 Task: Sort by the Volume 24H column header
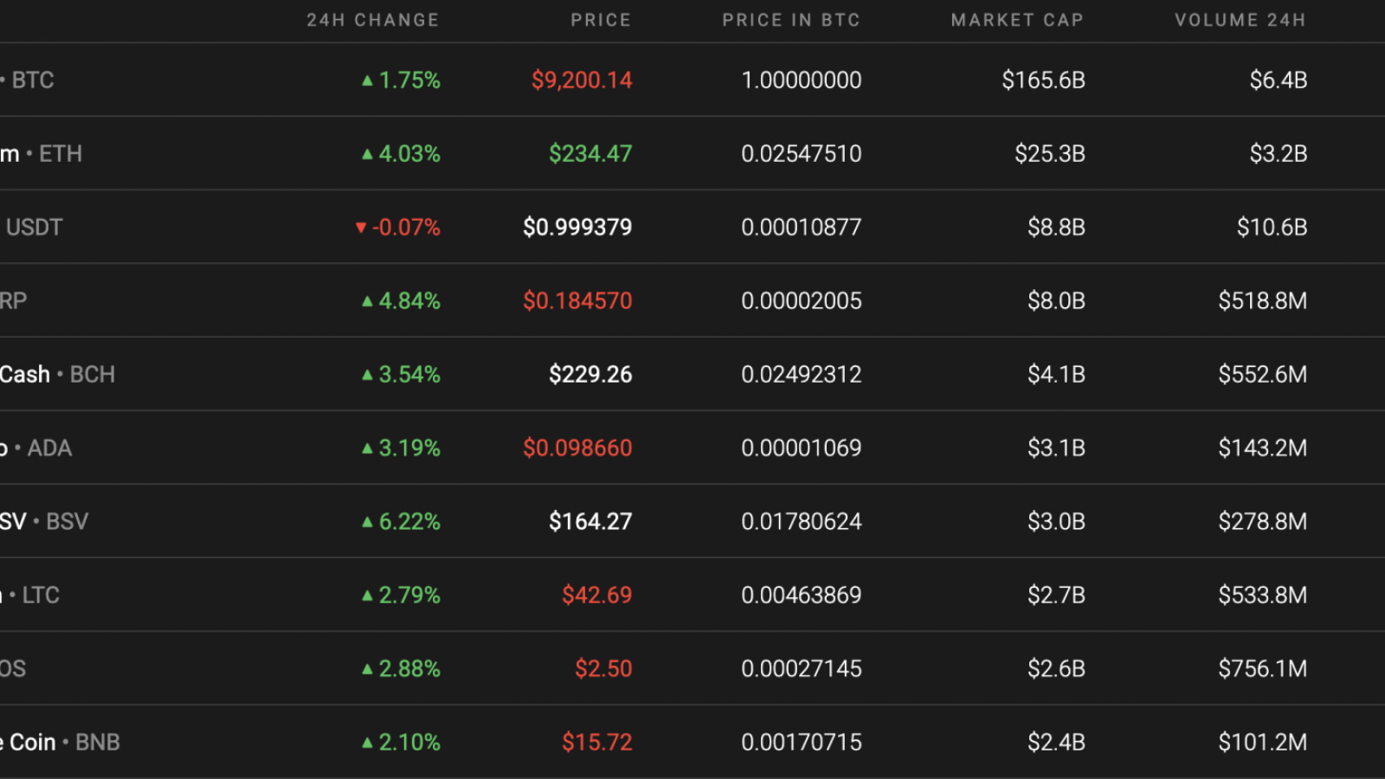click(1240, 20)
